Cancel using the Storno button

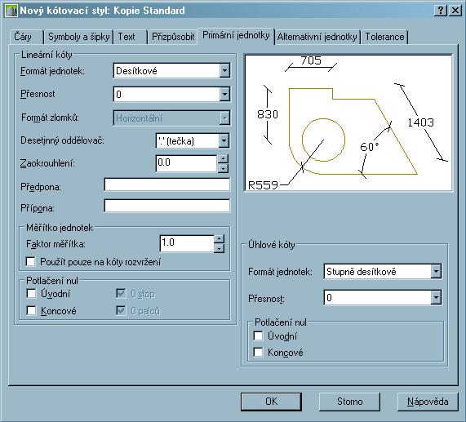(x=349, y=402)
